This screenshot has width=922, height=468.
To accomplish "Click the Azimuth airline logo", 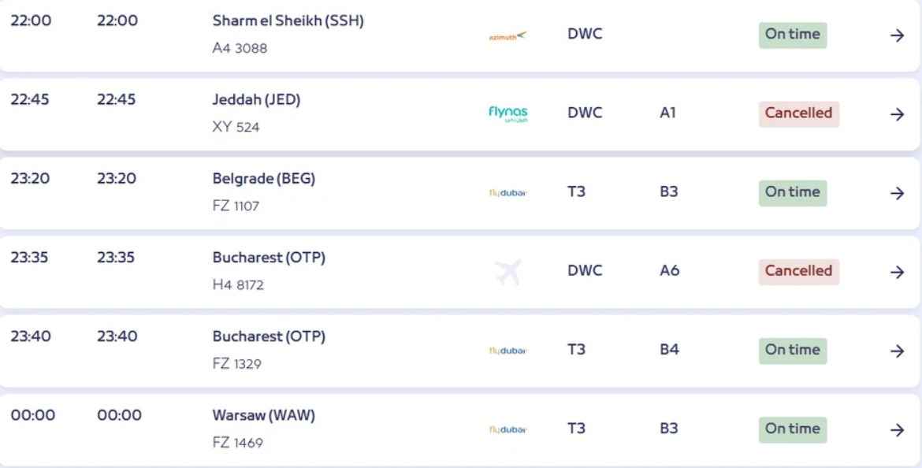I will coord(507,35).
